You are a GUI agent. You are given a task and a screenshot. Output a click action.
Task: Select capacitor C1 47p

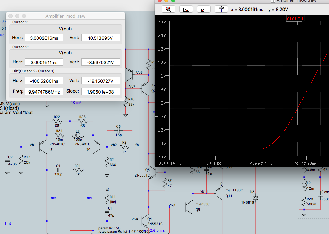[x=107, y=212]
